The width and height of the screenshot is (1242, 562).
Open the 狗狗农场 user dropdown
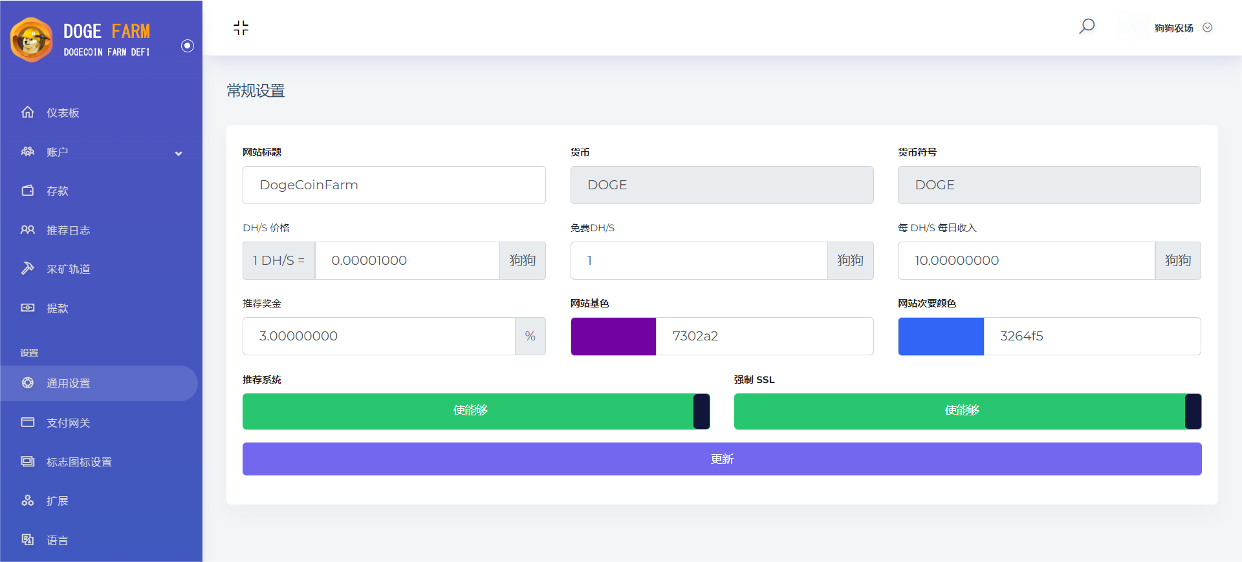click(x=1182, y=28)
